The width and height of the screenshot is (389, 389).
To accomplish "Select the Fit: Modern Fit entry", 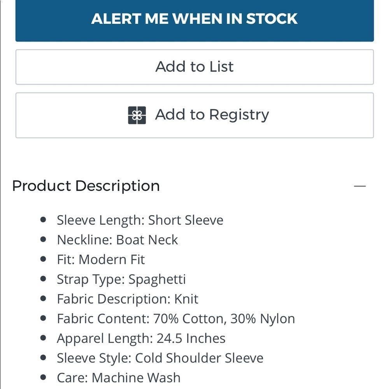I will [x=101, y=259].
